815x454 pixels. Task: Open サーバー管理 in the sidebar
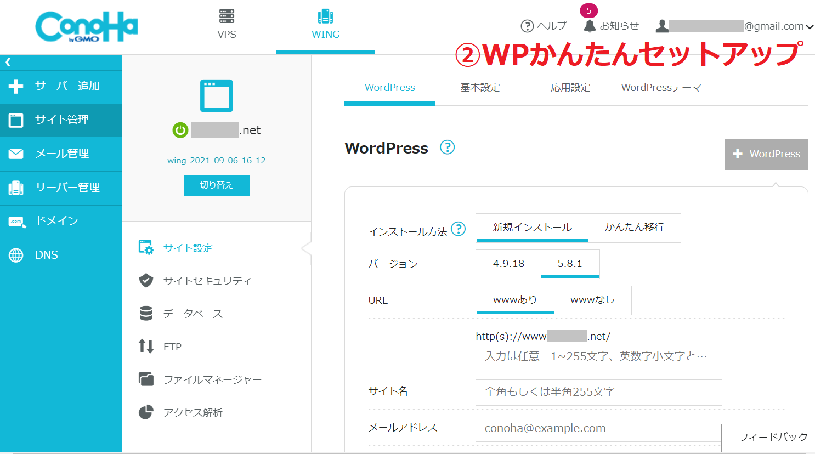[x=61, y=188]
